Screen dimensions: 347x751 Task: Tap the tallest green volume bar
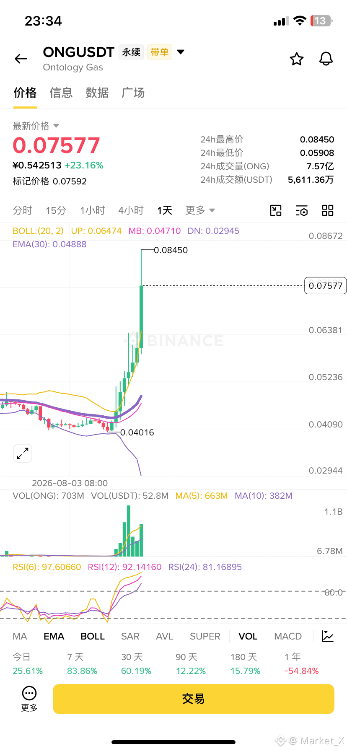[x=129, y=531]
